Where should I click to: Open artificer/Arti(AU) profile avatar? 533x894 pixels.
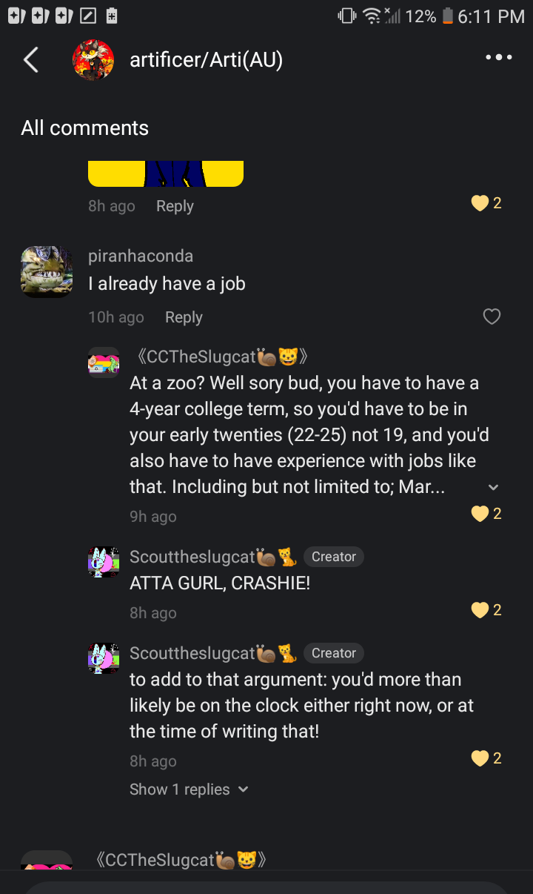93,60
